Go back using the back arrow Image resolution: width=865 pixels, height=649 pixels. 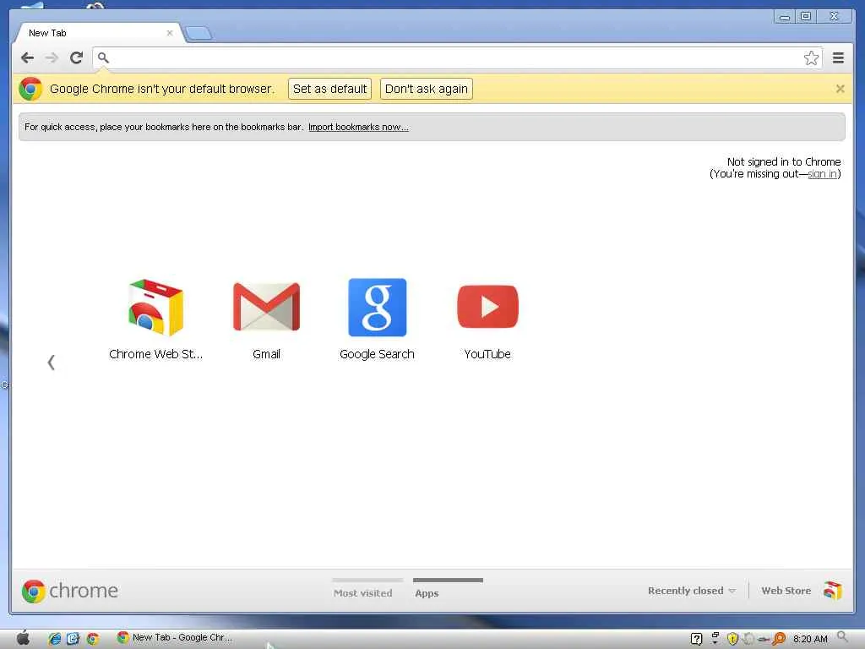(x=27, y=57)
